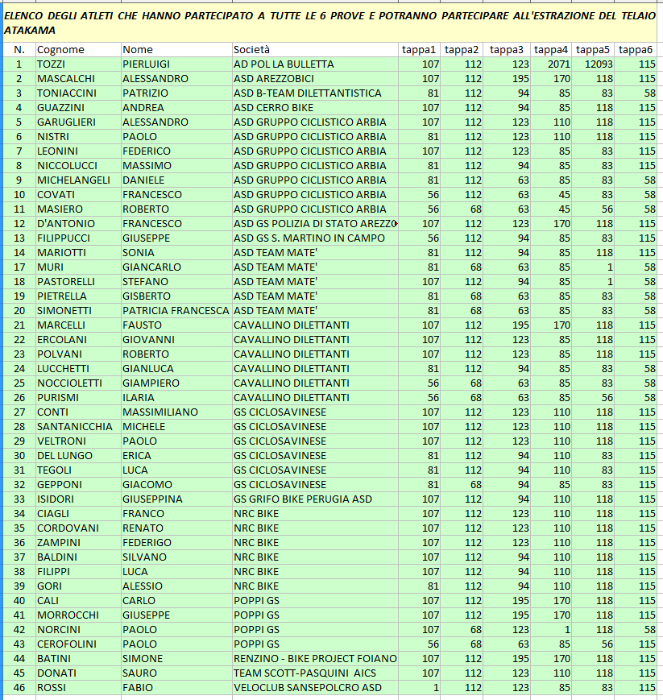
Task: Select the cell VELOCLUB SANSEPOLCRO ASD
Action: pyautogui.click(x=315, y=688)
